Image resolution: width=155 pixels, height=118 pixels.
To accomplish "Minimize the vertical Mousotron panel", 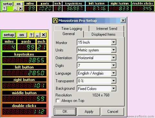I will tap(37, 35).
